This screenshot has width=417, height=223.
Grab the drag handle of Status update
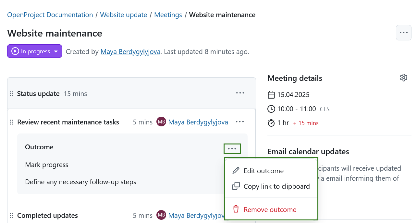point(11,93)
